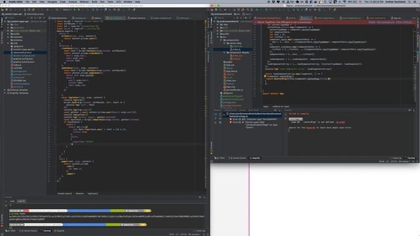
Task: Collapse the component-display folder in right Project tree
Action: click(x=224, y=52)
